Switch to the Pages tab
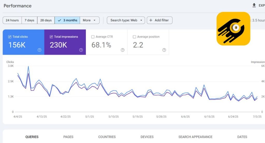This screenshot has width=265, height=143. click(68, 137)
